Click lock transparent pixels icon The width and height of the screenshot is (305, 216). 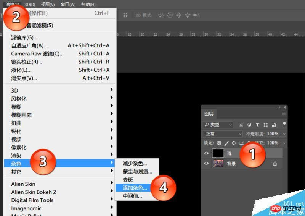click(x=219, y=143)
